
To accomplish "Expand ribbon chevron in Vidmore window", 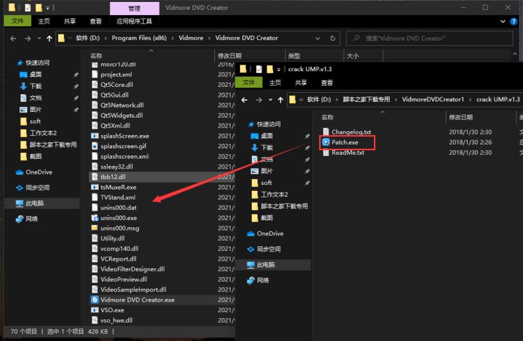I will (x=503, y=22).
